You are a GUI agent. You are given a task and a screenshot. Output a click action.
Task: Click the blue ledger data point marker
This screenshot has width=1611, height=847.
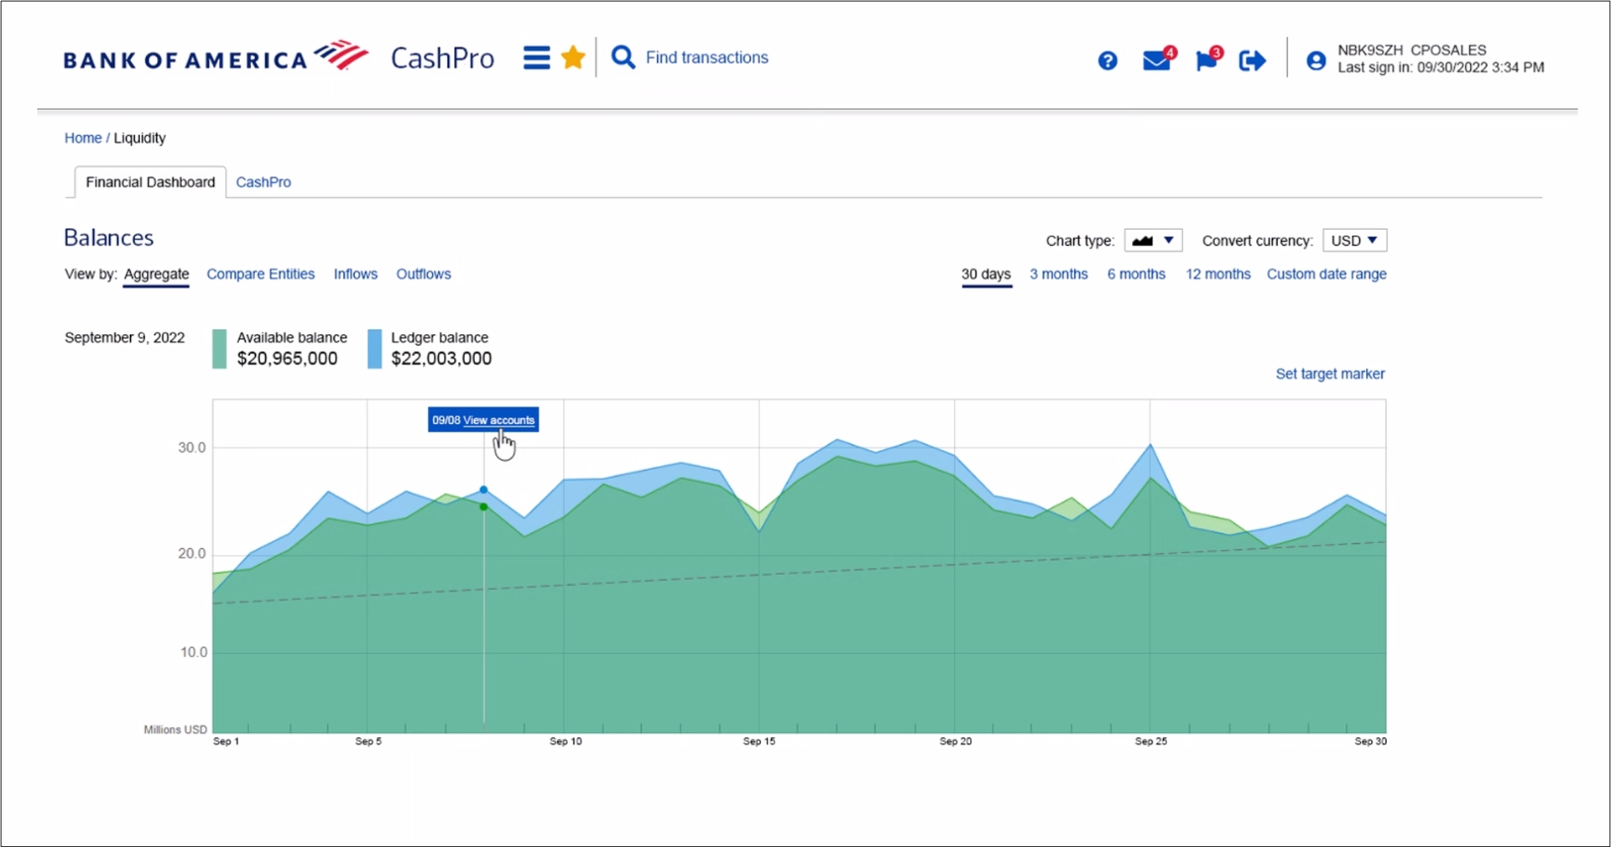[483, 489]
